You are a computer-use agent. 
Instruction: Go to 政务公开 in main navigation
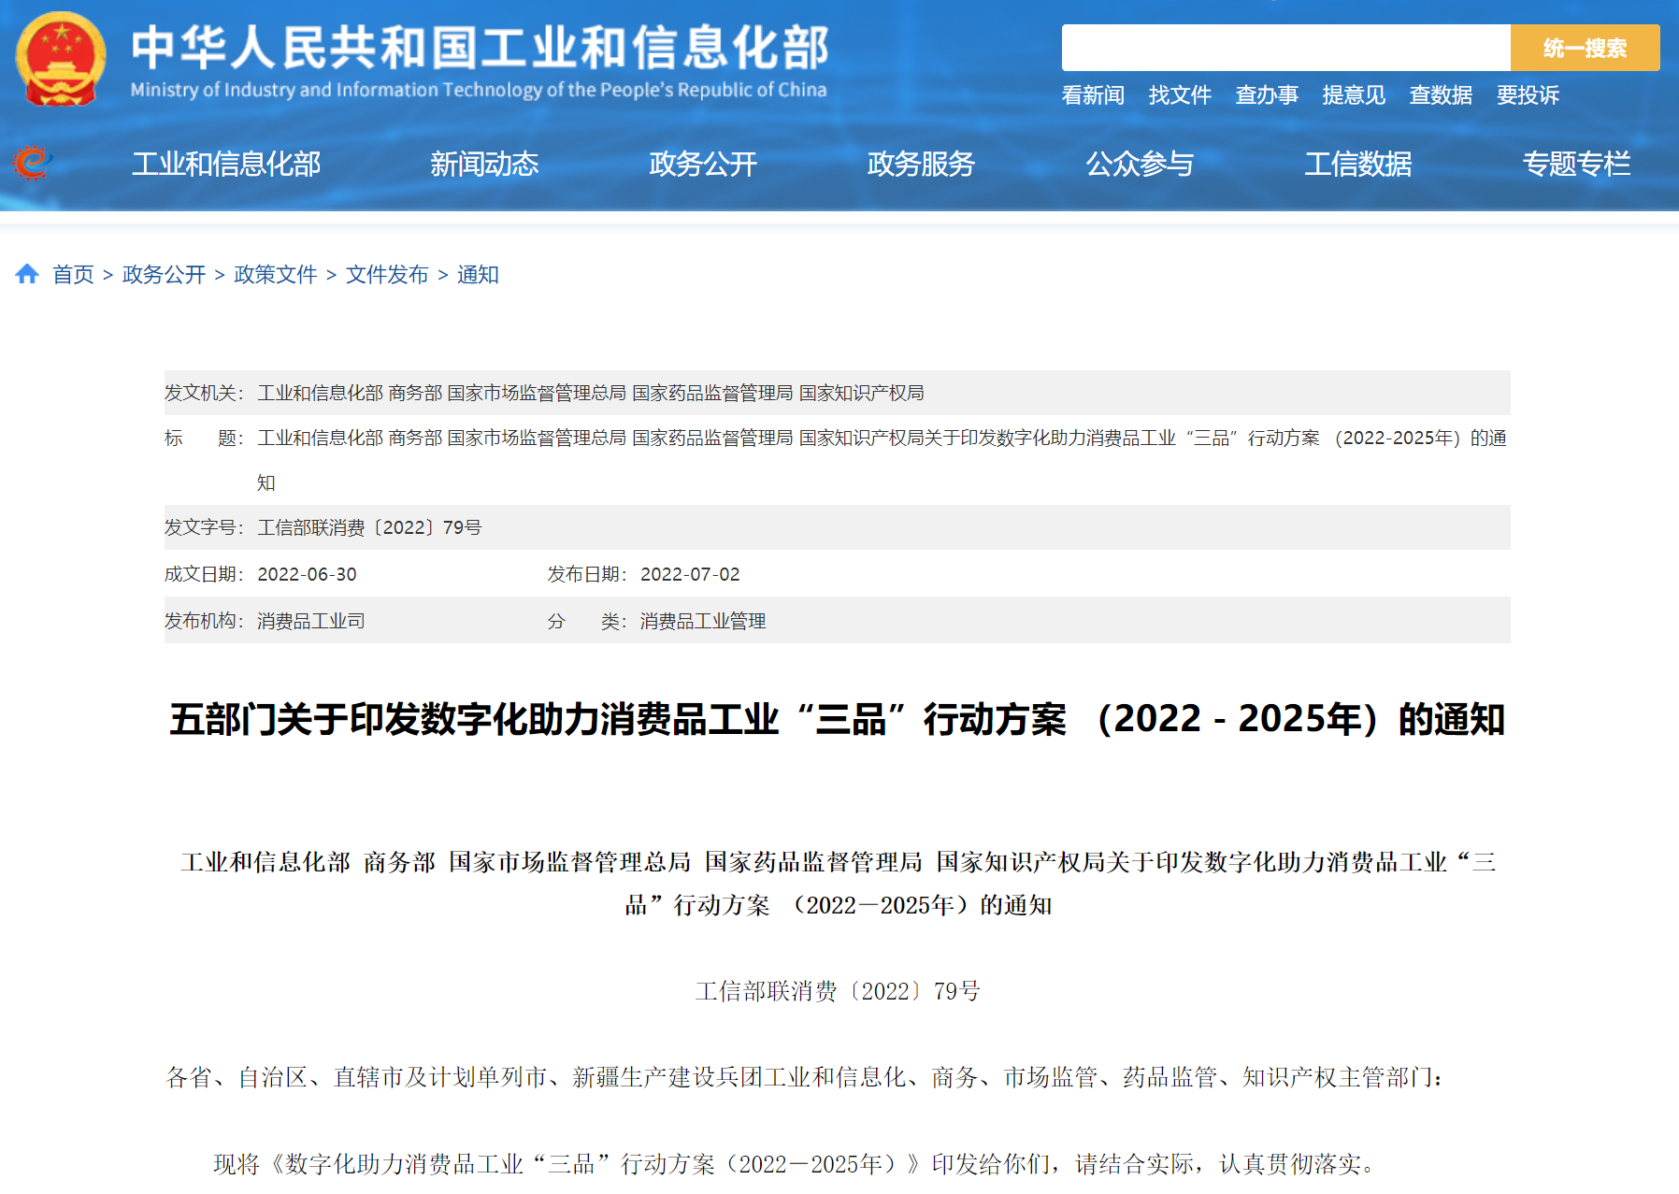pos(703,165)
